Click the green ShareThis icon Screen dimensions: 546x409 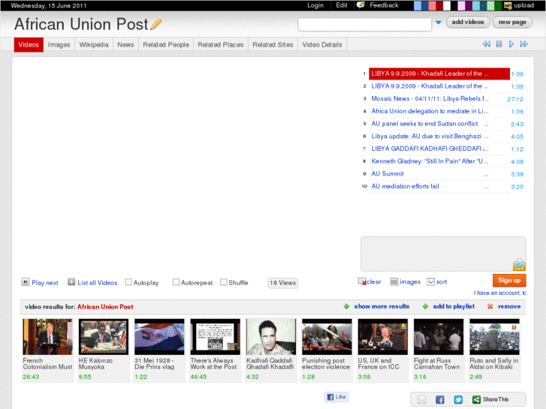pos(476,399)
